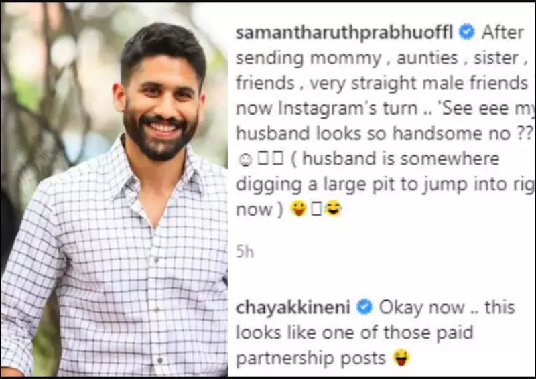Screen dimensions: 536x379
Task: Click tongue-out emoji ending chayakkineni's comment
Action: [x=401, y=358]
